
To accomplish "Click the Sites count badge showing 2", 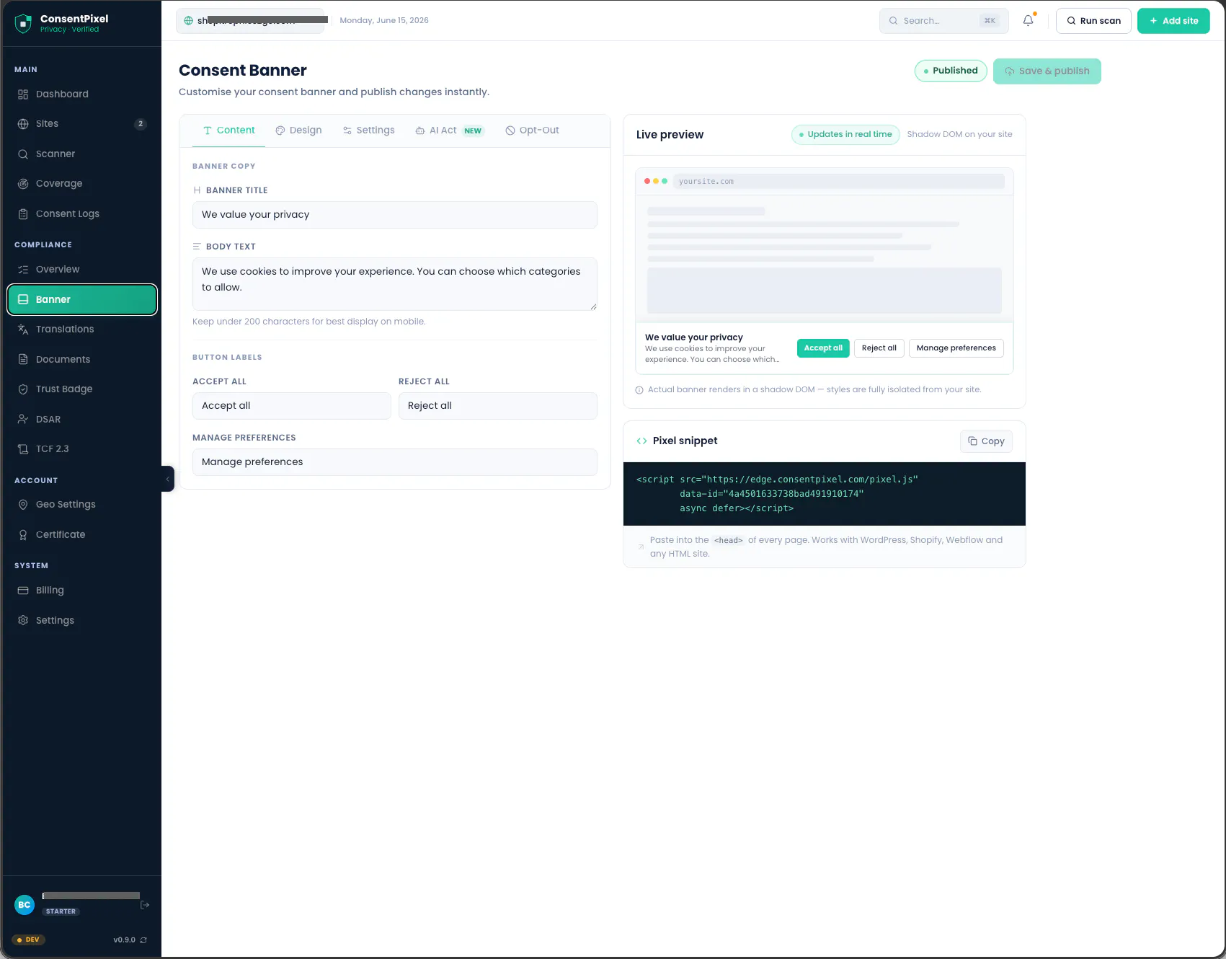I will (141, 124).
